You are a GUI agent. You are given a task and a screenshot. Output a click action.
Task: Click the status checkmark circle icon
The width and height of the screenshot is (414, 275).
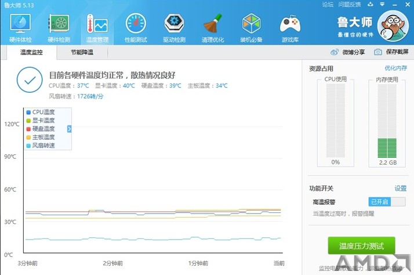(30, 80)
